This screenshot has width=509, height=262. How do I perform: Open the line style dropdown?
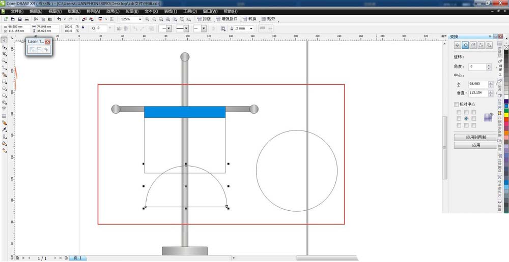[187, 28]
